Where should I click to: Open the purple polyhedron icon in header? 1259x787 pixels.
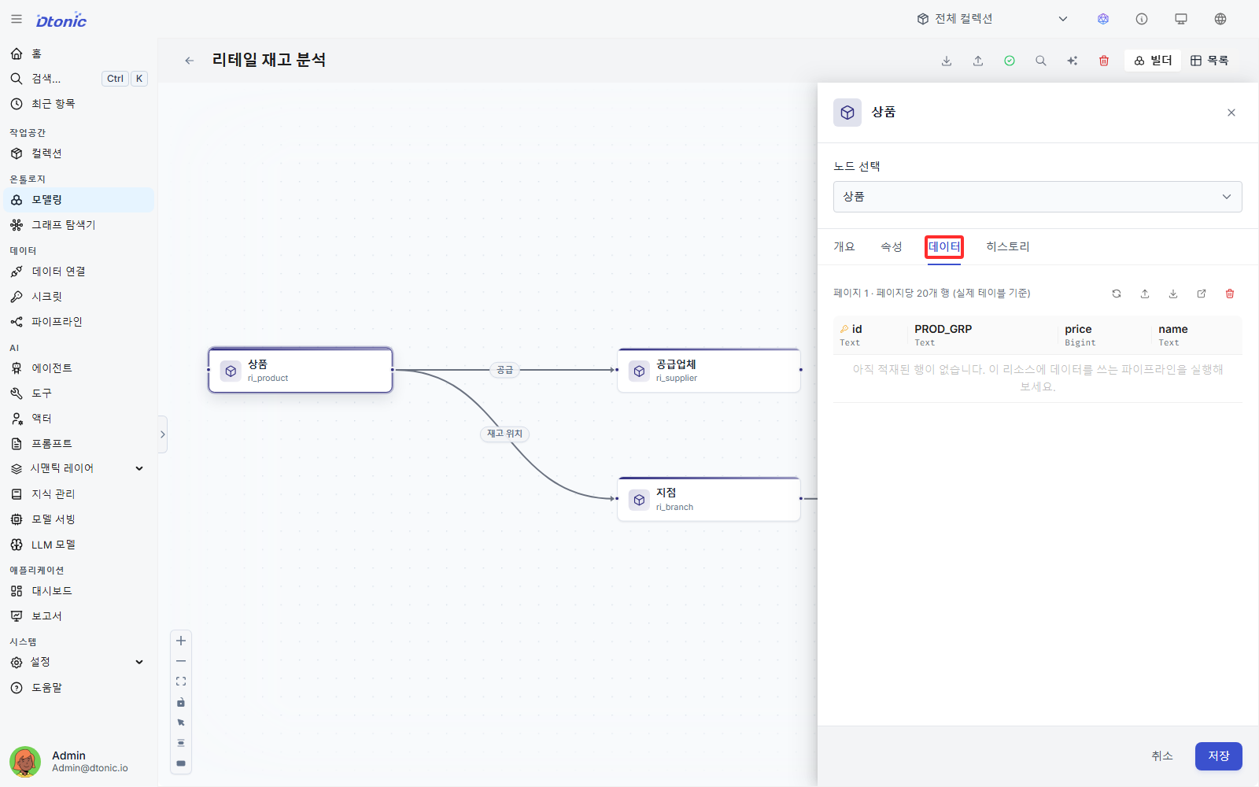tap(1103, 19)
